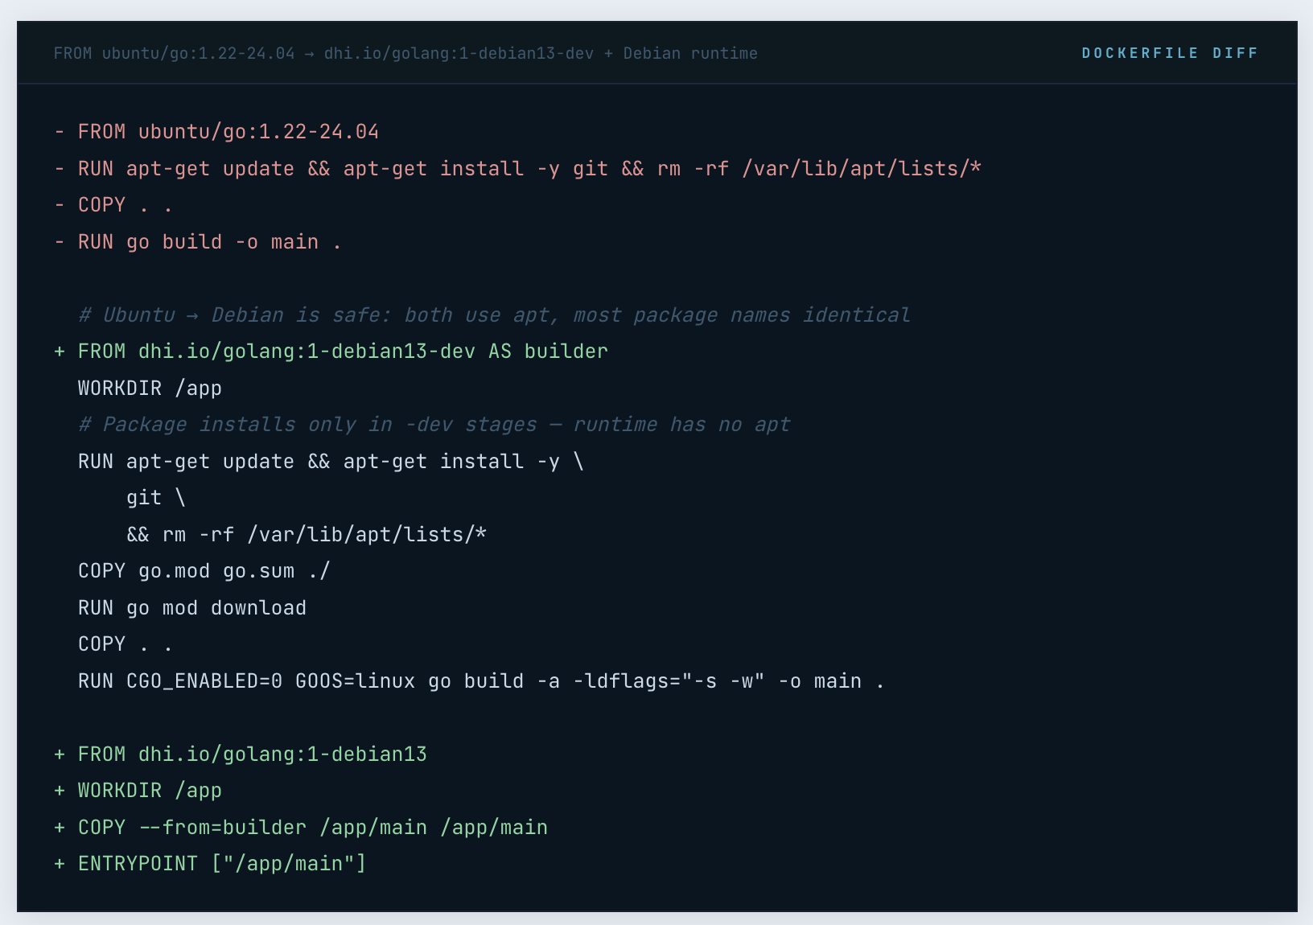The height and width of the screenshot is (925, 1313).
Task: Click the CGO_ENABLED=0 go build line
Action: (480, 681)
